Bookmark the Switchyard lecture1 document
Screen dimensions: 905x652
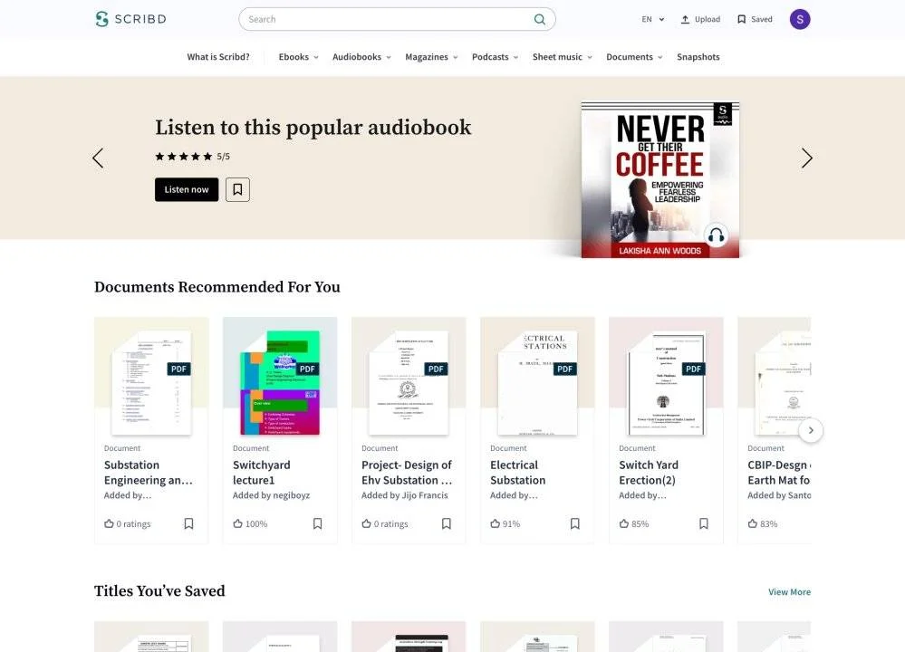pyautogui.click(x=317, y=523)
